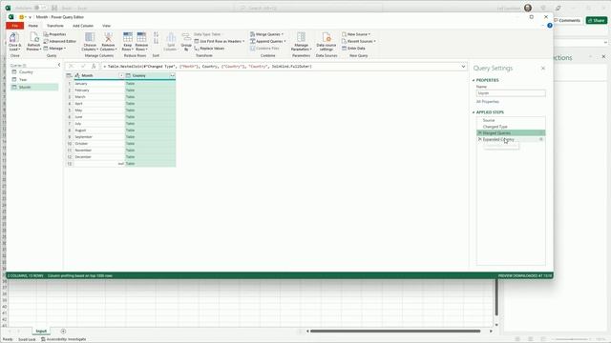Click the Keep Rows icon
The image size is (611, 343).
click(x=127, y=37)
